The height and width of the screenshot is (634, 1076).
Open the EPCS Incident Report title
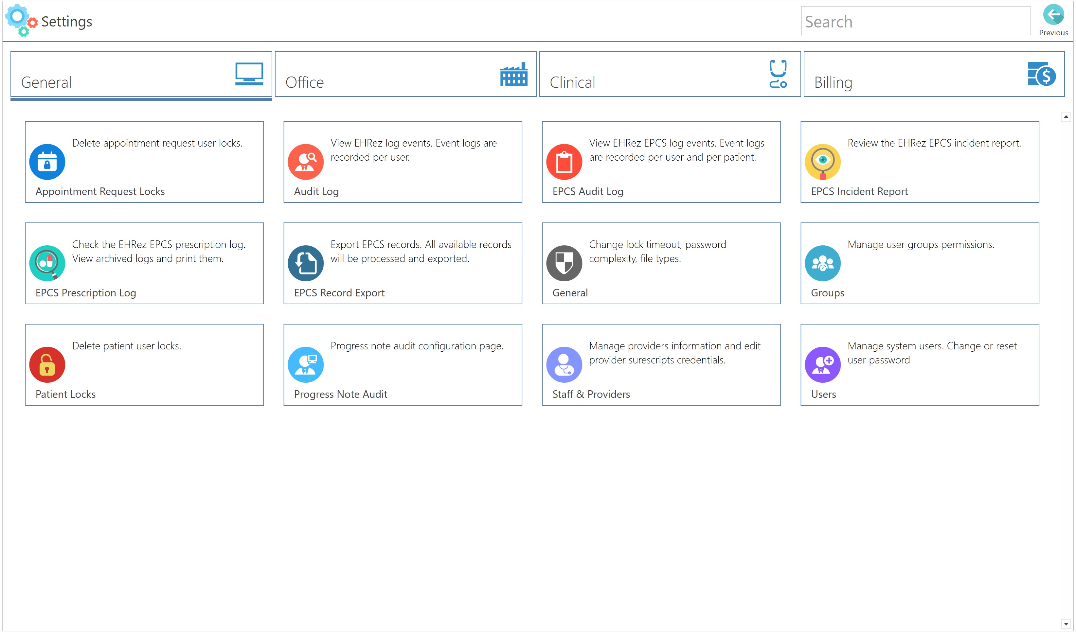click(859, 191)
